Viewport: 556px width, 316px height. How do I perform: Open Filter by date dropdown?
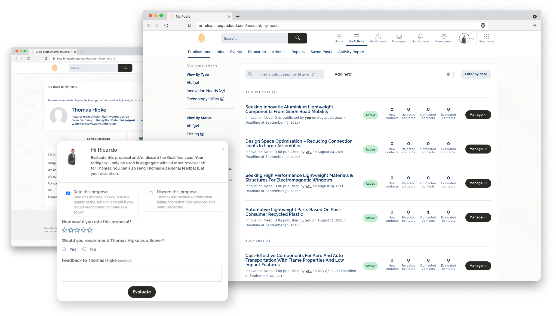476,74
